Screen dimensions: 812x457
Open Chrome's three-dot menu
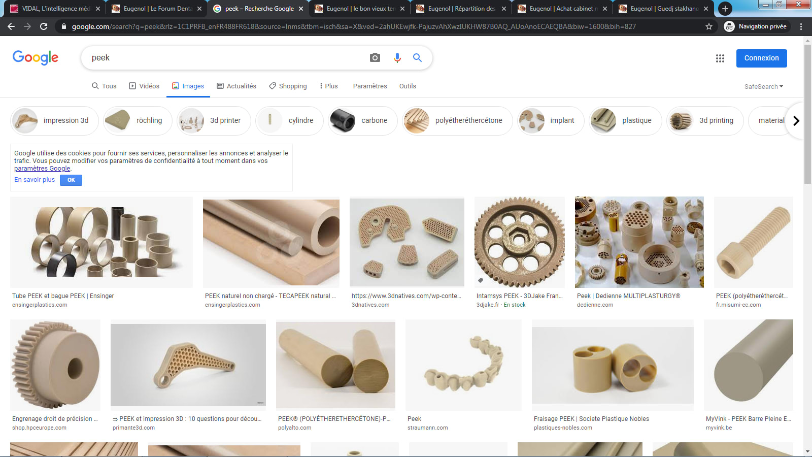[801, 26]
